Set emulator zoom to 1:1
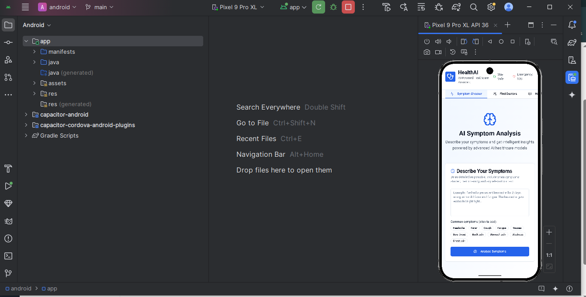Image resolution: width=586 pixels, height=297 pixels. (549, 255)
